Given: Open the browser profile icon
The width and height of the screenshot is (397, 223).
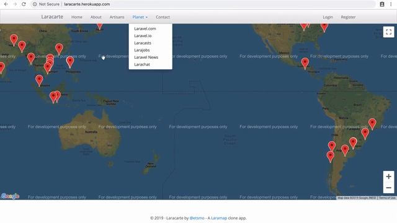Looking at the screenshot, I should [x=382, y=4].
